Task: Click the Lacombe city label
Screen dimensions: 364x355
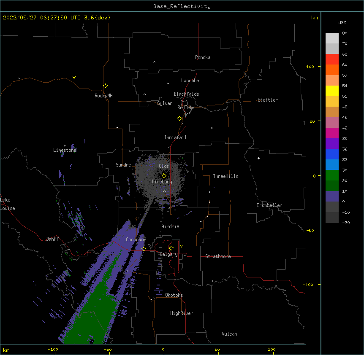Action: pos(190,81)
